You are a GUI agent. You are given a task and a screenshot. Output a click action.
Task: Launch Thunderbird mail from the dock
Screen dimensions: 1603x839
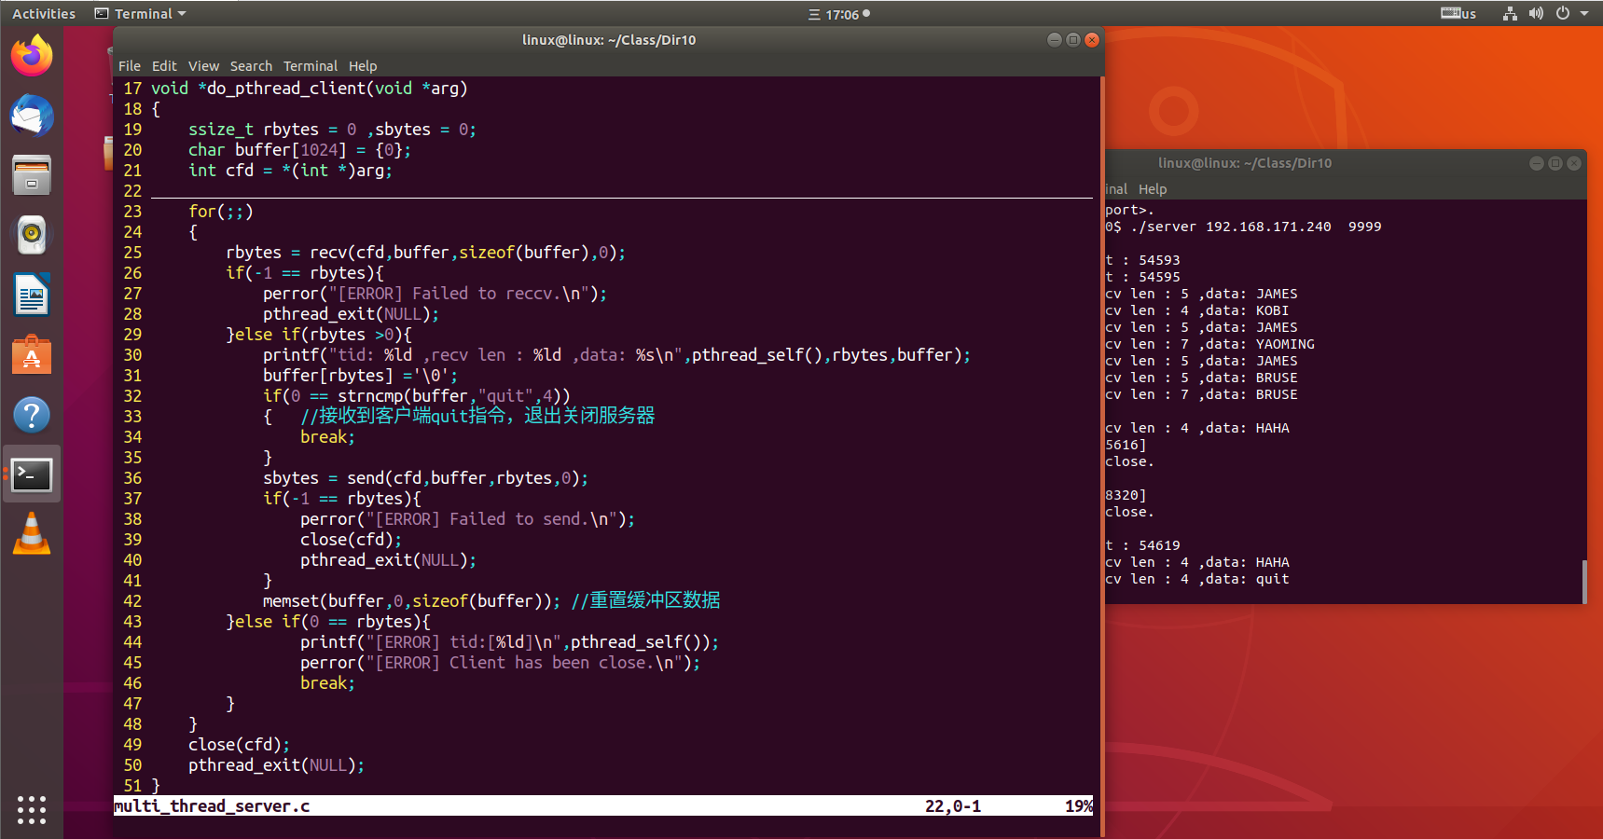tap(32, 116)
